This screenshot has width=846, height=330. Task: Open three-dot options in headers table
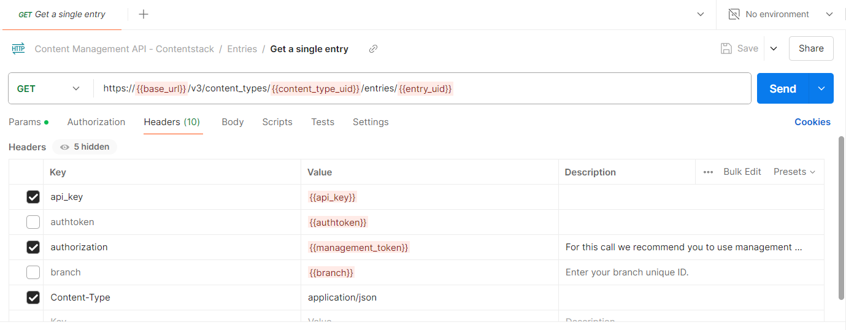(x=708, y=172)
